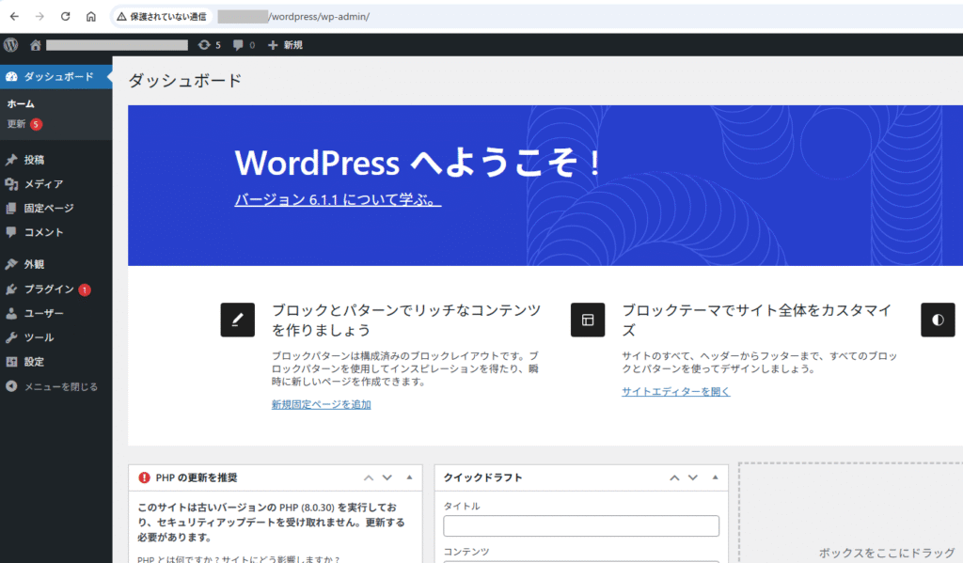963x563 pixels.
Task: Select ホーム submenu item
Action: (x=21, y=103)
